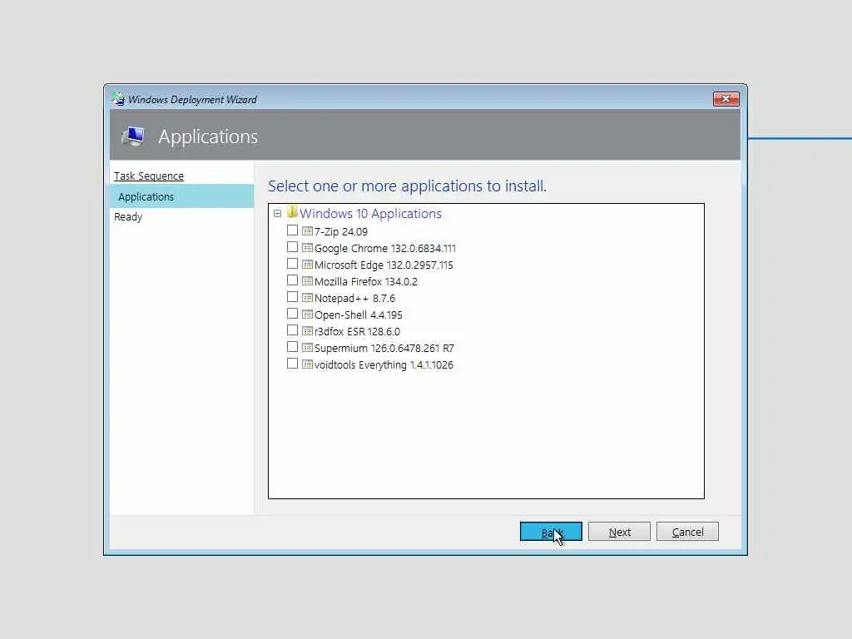Click the voidtools Everything 1.4.1.1026 text
Screen dimensions: 852x639
pyautogui.click(x=384, y=365)
